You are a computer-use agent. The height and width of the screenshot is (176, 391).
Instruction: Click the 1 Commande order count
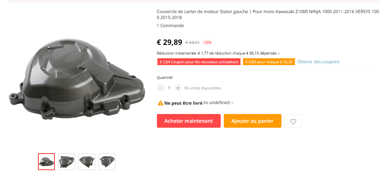click(x=170, y=26)
